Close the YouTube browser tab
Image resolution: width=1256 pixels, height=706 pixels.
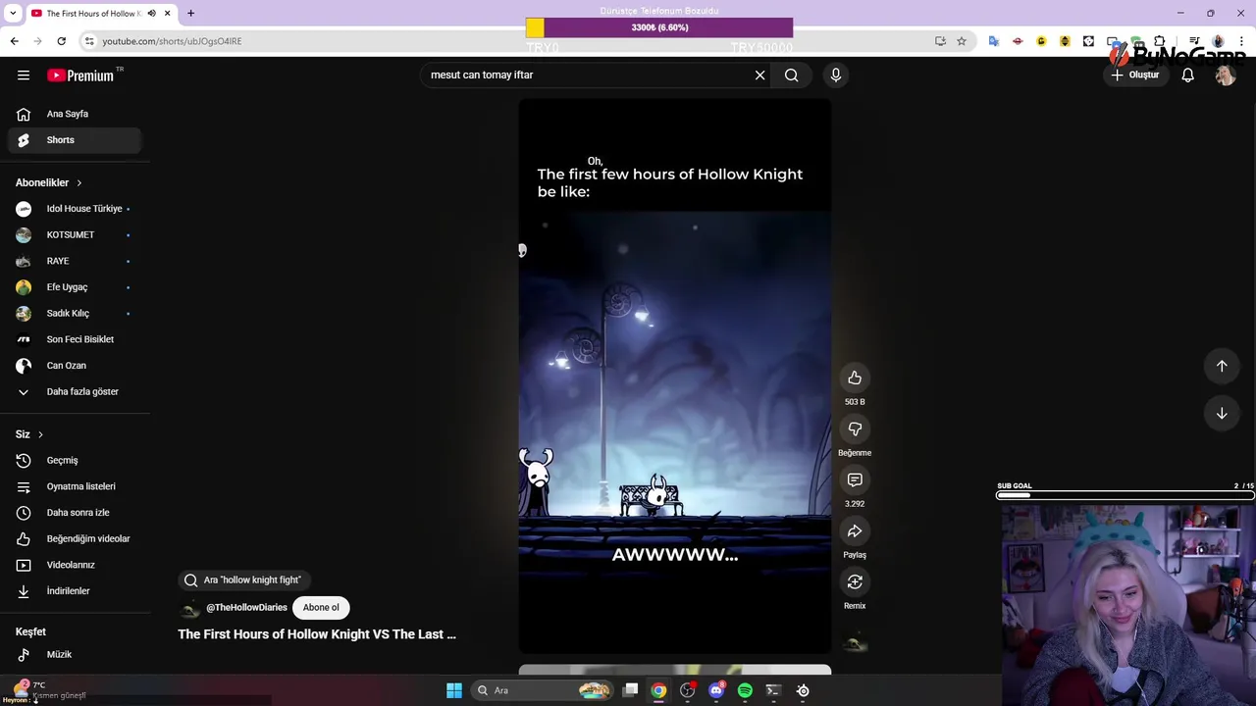point(168,14)
